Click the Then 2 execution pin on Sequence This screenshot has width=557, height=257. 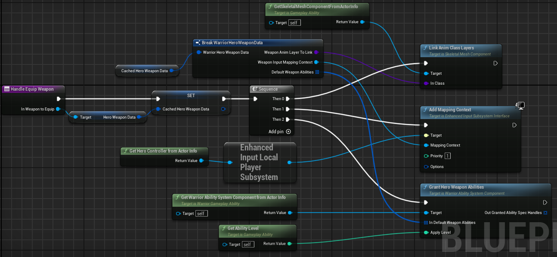(288, 119)
